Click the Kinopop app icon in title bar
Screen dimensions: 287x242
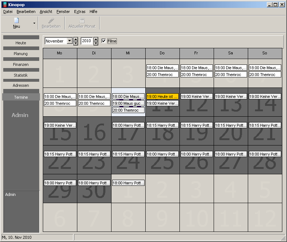[4, 4]
